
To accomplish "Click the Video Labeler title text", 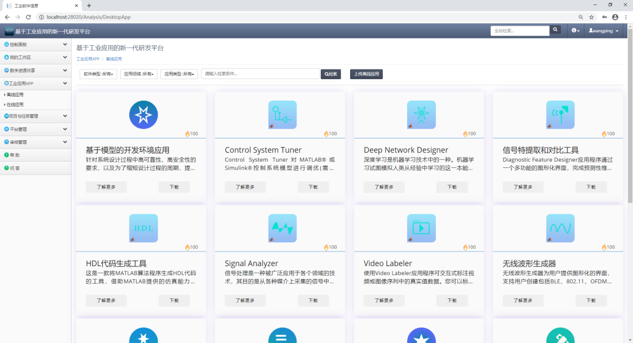I will click(x=387, y=263).
